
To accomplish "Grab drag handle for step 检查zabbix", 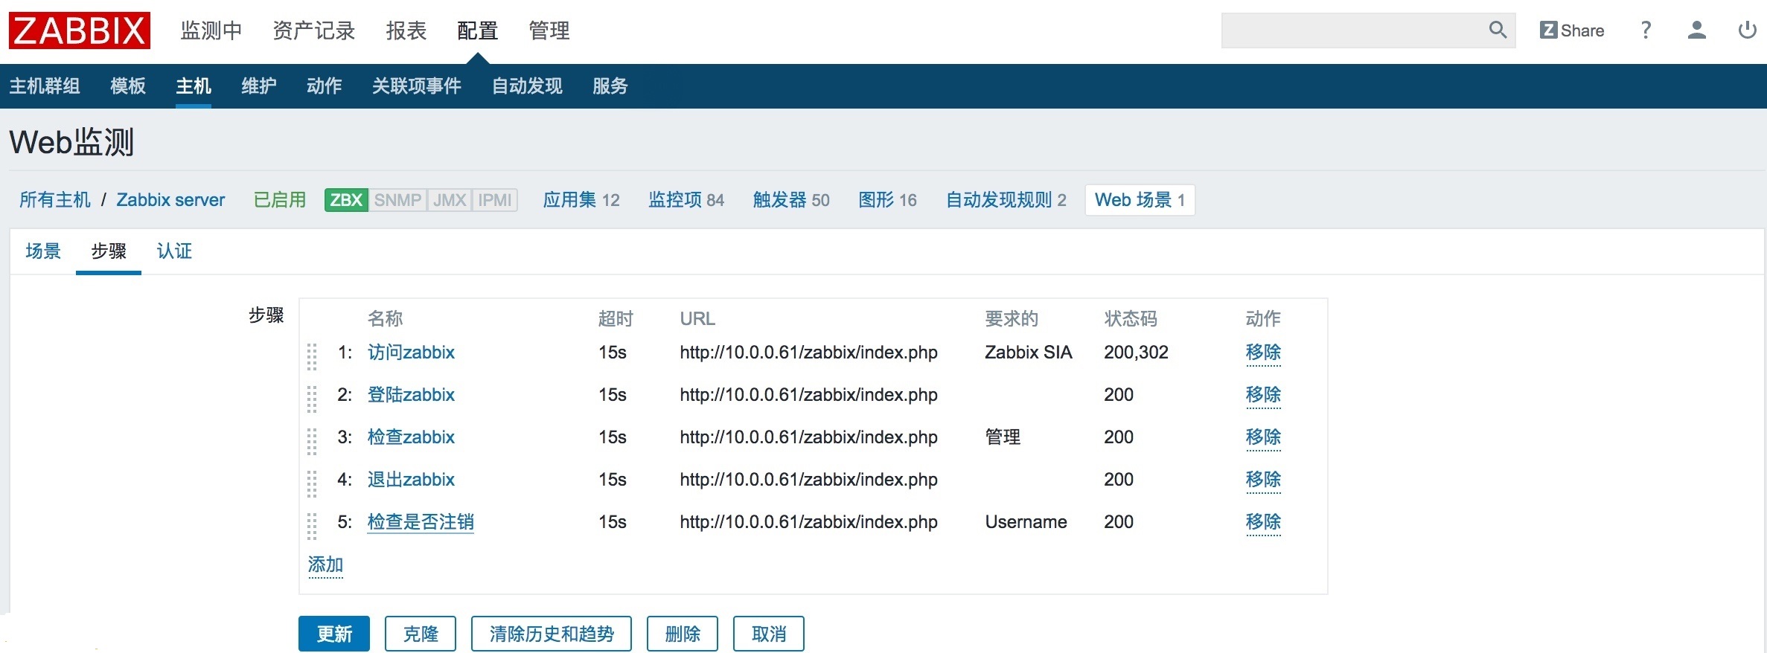I will click(x=312, y=441).
